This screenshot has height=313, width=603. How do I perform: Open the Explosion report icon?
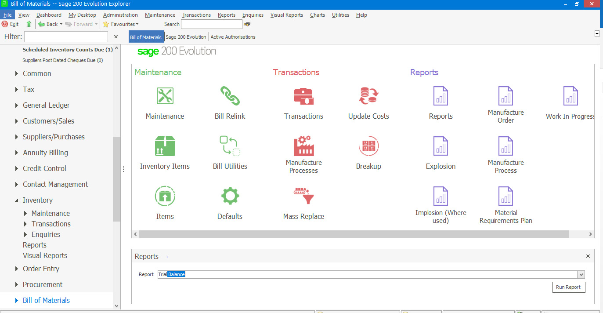[x=441, y=146]
